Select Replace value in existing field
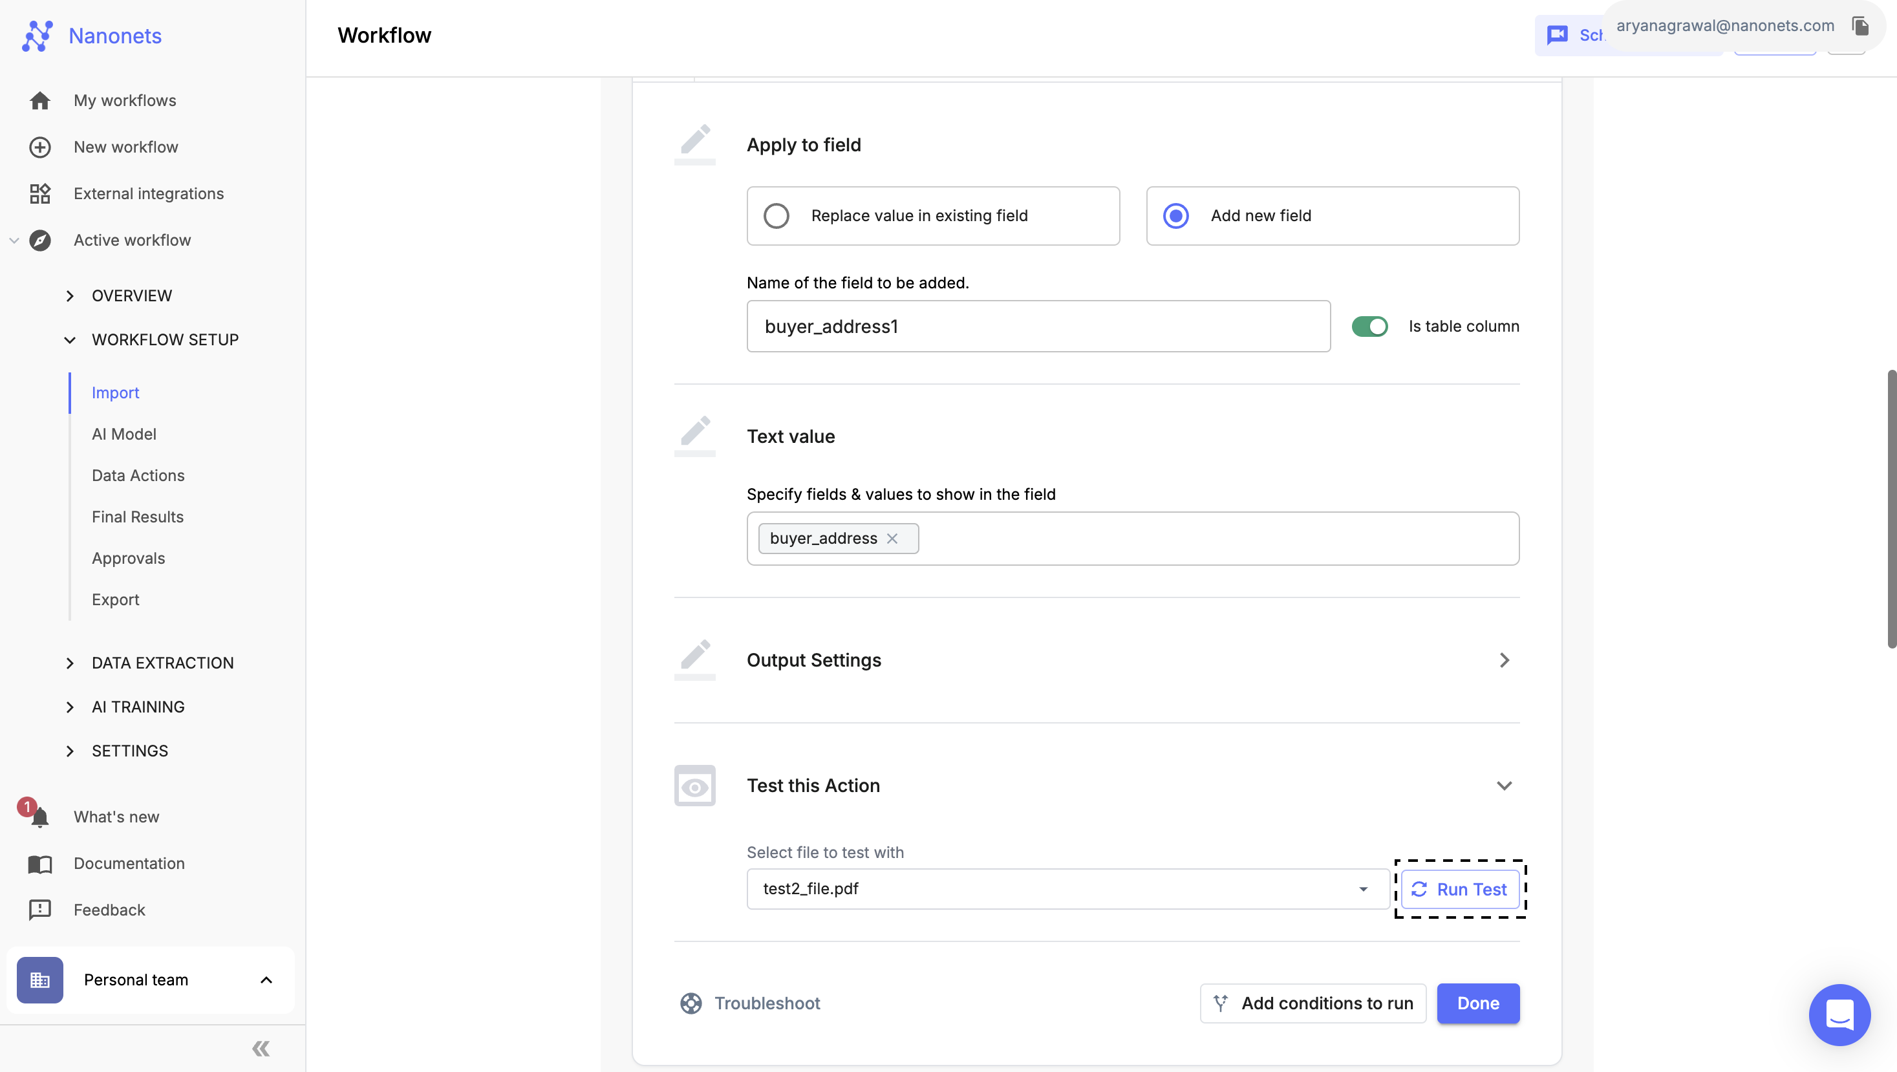1897x1072 pixels. [933, 216]
